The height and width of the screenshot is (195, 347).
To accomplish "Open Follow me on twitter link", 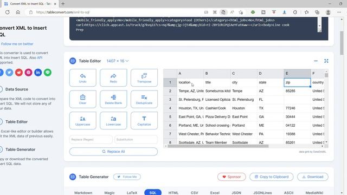I will pyautogui.click(x=17, y=44).
